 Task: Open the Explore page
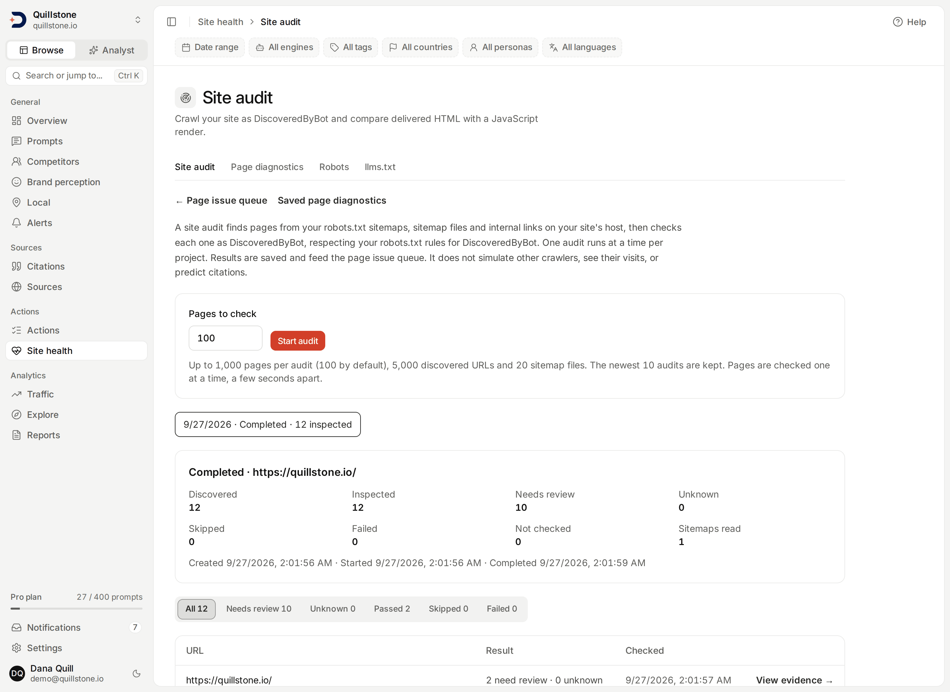click(77, 415)
